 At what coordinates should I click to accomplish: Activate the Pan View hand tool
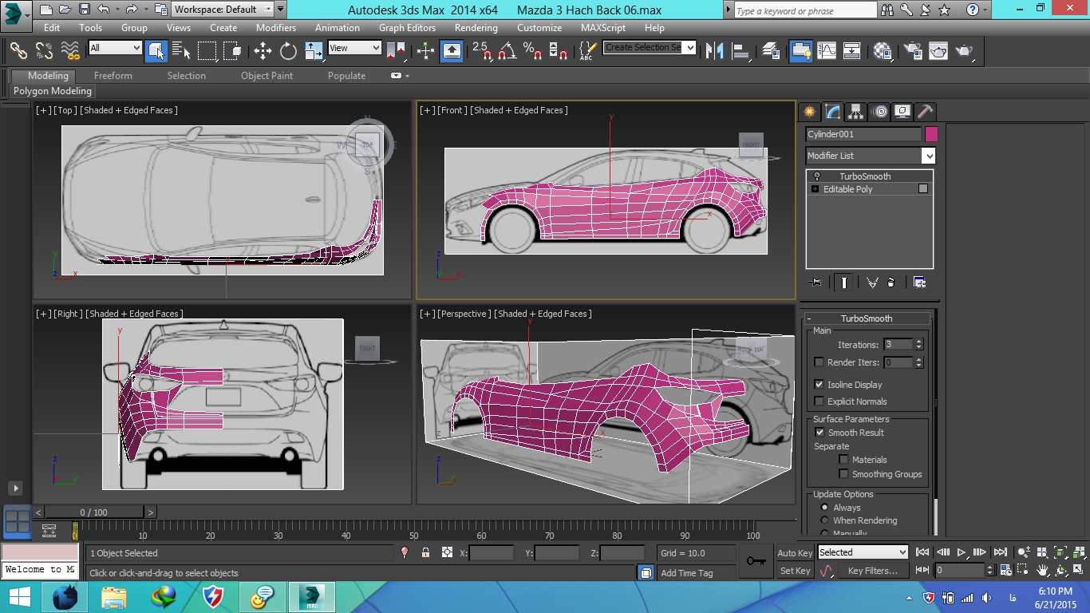1043,570
